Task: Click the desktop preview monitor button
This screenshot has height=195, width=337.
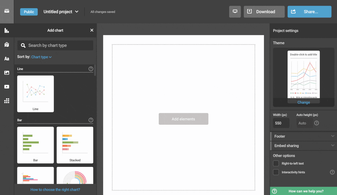Action: pos(235,12)
